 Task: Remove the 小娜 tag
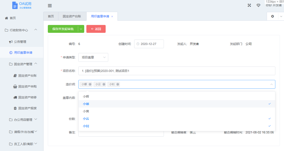pyautogui.click(x=90, y=84)
